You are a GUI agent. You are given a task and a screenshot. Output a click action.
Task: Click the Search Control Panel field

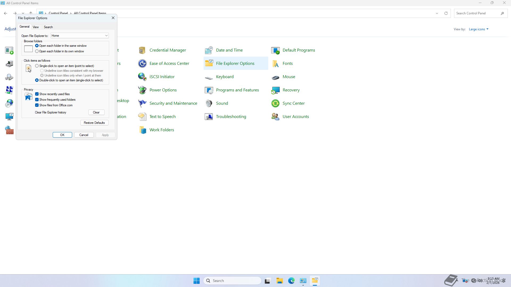click(x=477, y=13)
